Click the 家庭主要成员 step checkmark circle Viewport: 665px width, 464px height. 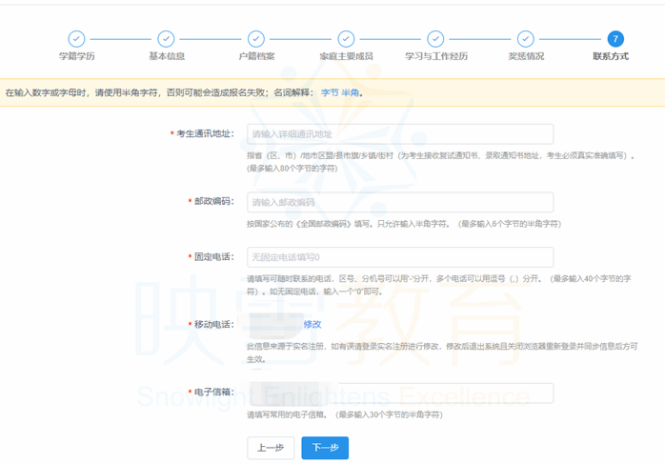point(346,39)
